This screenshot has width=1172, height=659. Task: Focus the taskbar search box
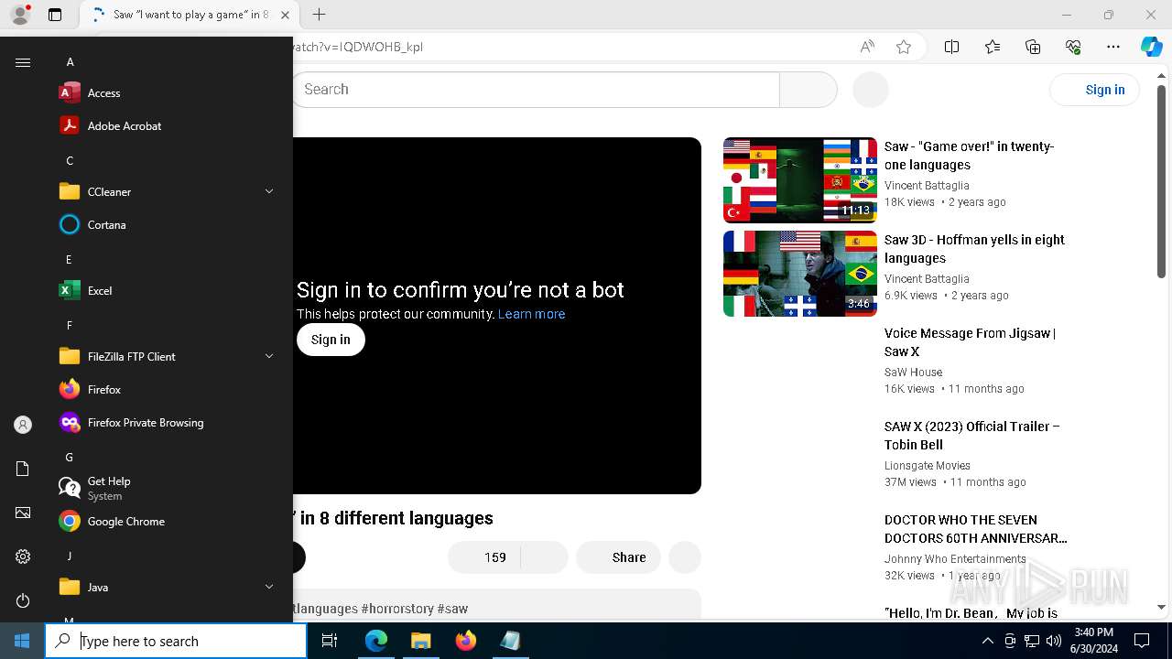176,641
